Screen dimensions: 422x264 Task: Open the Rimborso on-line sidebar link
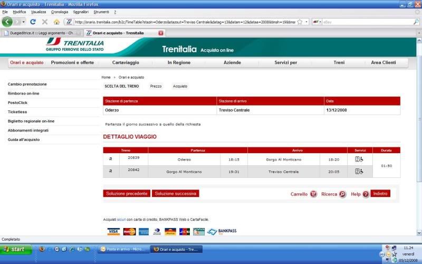point(23,93)
